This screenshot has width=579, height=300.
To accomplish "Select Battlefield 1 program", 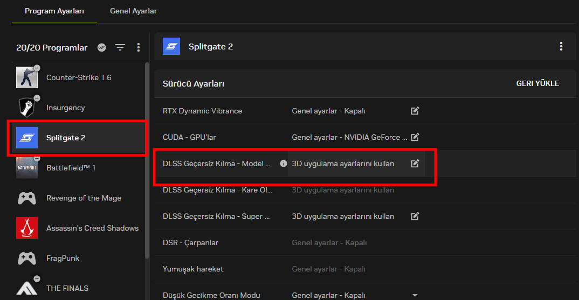I will point(78,168).
